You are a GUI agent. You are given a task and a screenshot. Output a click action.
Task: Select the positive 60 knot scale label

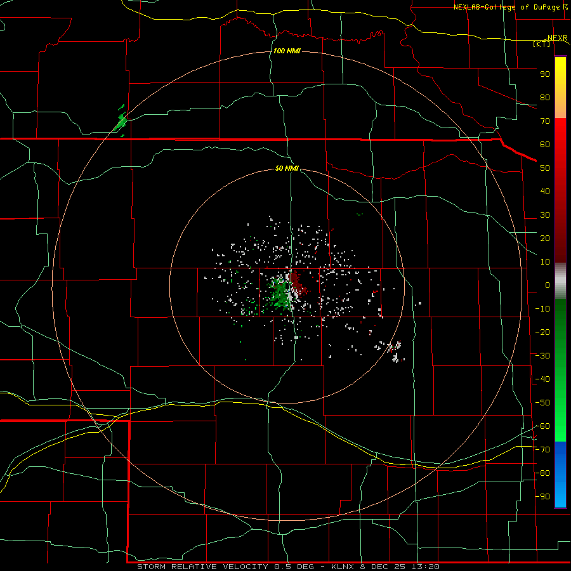pos(545,144)
